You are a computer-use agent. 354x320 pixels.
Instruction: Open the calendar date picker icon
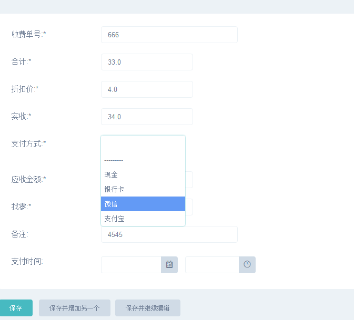[169, 264]
